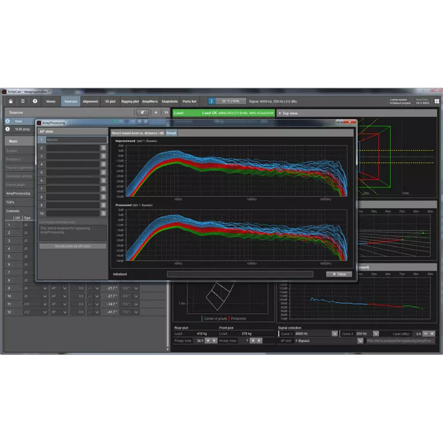Open the grid layout icon at top right

[437, 102]
